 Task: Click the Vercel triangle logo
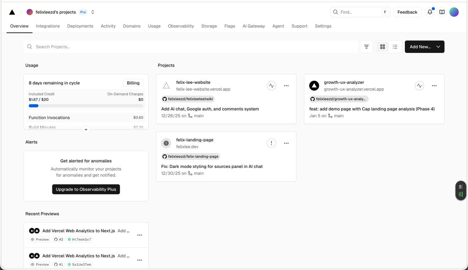[12, 12]
